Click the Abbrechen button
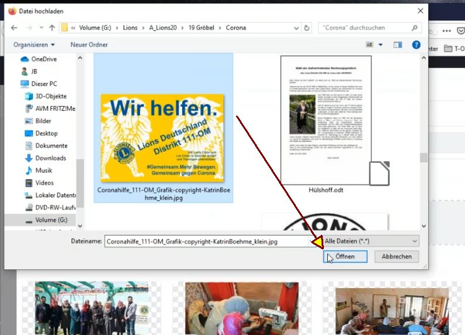The image size is (465, 335). [x=396, y=257]
